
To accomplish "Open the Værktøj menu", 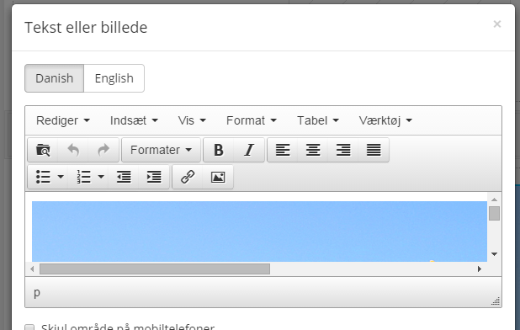I will click(x=385, y=120).
